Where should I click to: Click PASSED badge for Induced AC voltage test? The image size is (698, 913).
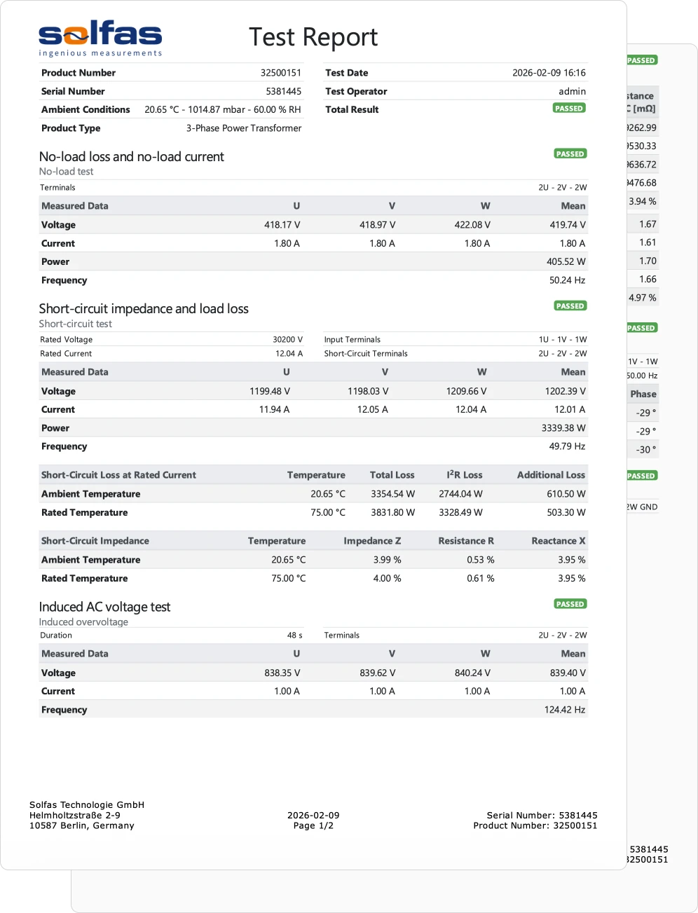pos(570,604)
